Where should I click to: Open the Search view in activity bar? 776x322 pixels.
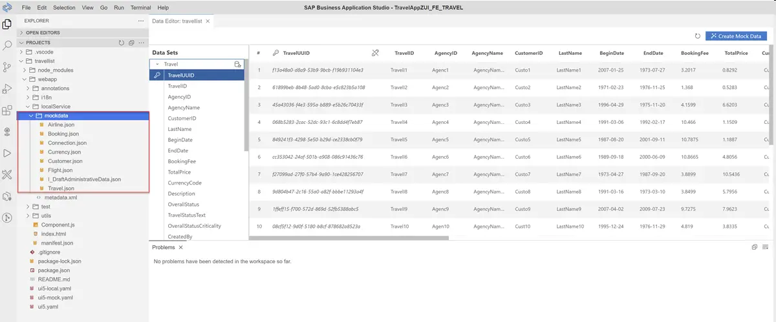click(8, 46)
